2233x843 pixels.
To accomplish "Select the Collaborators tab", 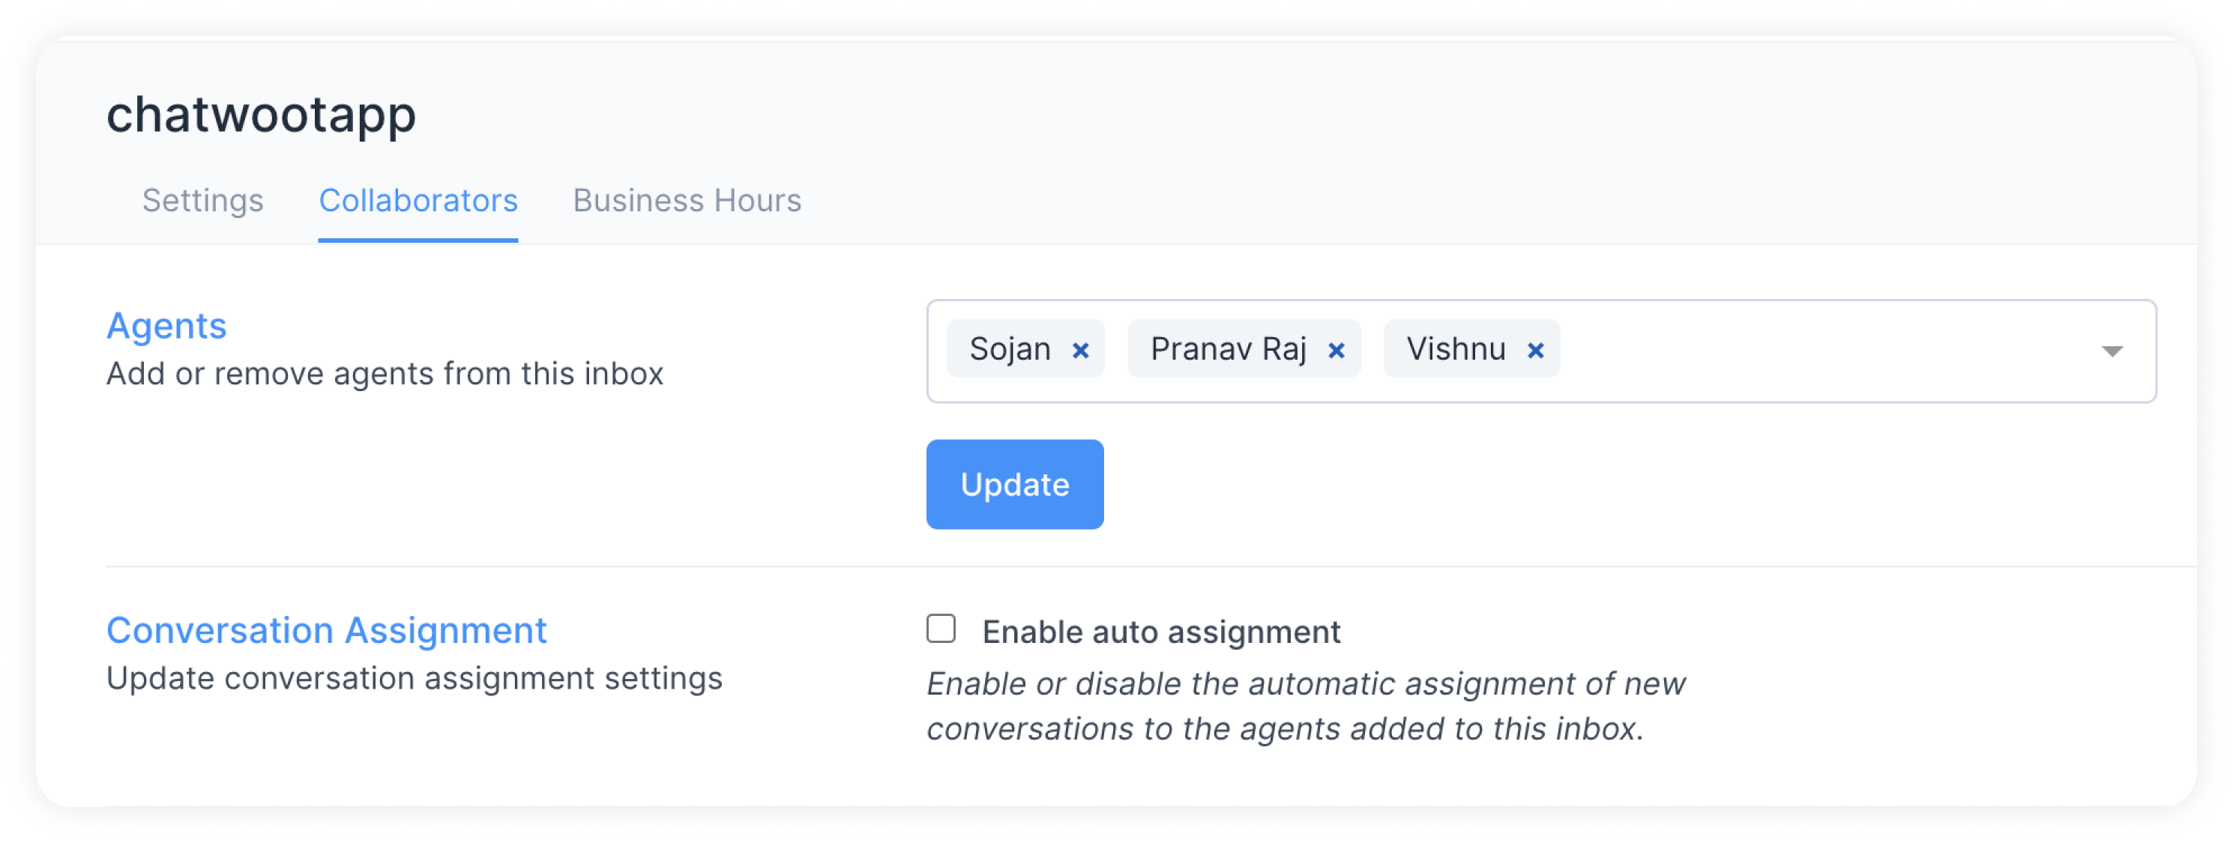I will tap(419, 201).
